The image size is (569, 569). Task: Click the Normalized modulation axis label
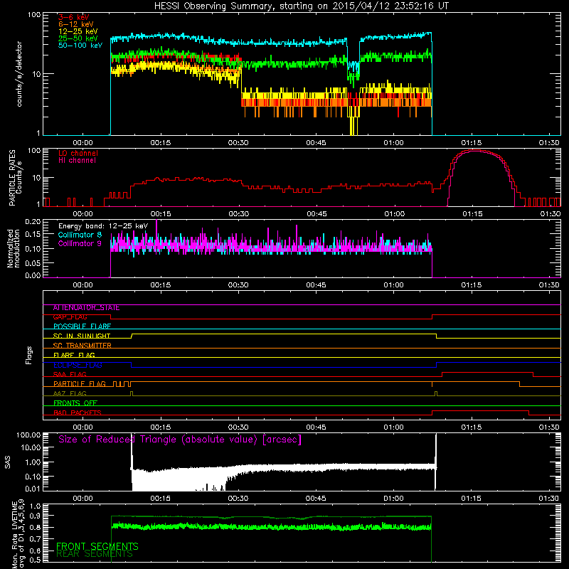click(x=14, y=248)
